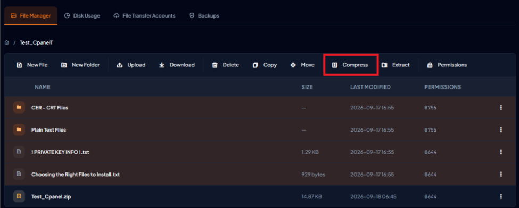Image resolution: width=519 pixels, height=208 pixels.
Task: Click the Extract icon in toolbar
Action: coord(384,65)
